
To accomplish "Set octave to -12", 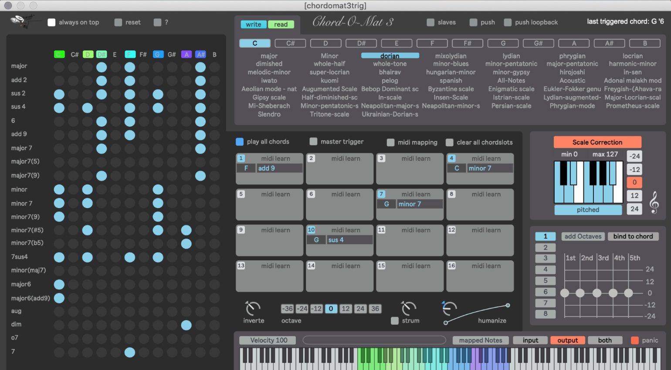I will coord(316,309).
